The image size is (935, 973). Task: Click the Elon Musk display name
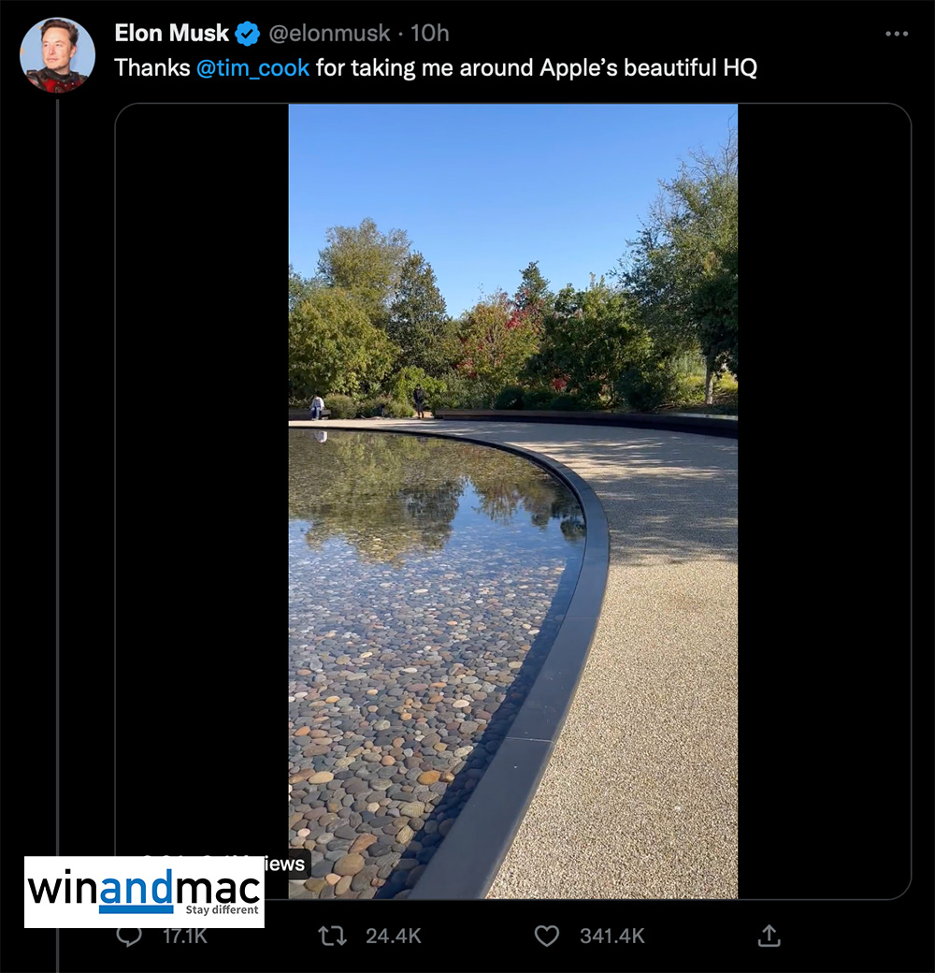[x=171, y=34]
